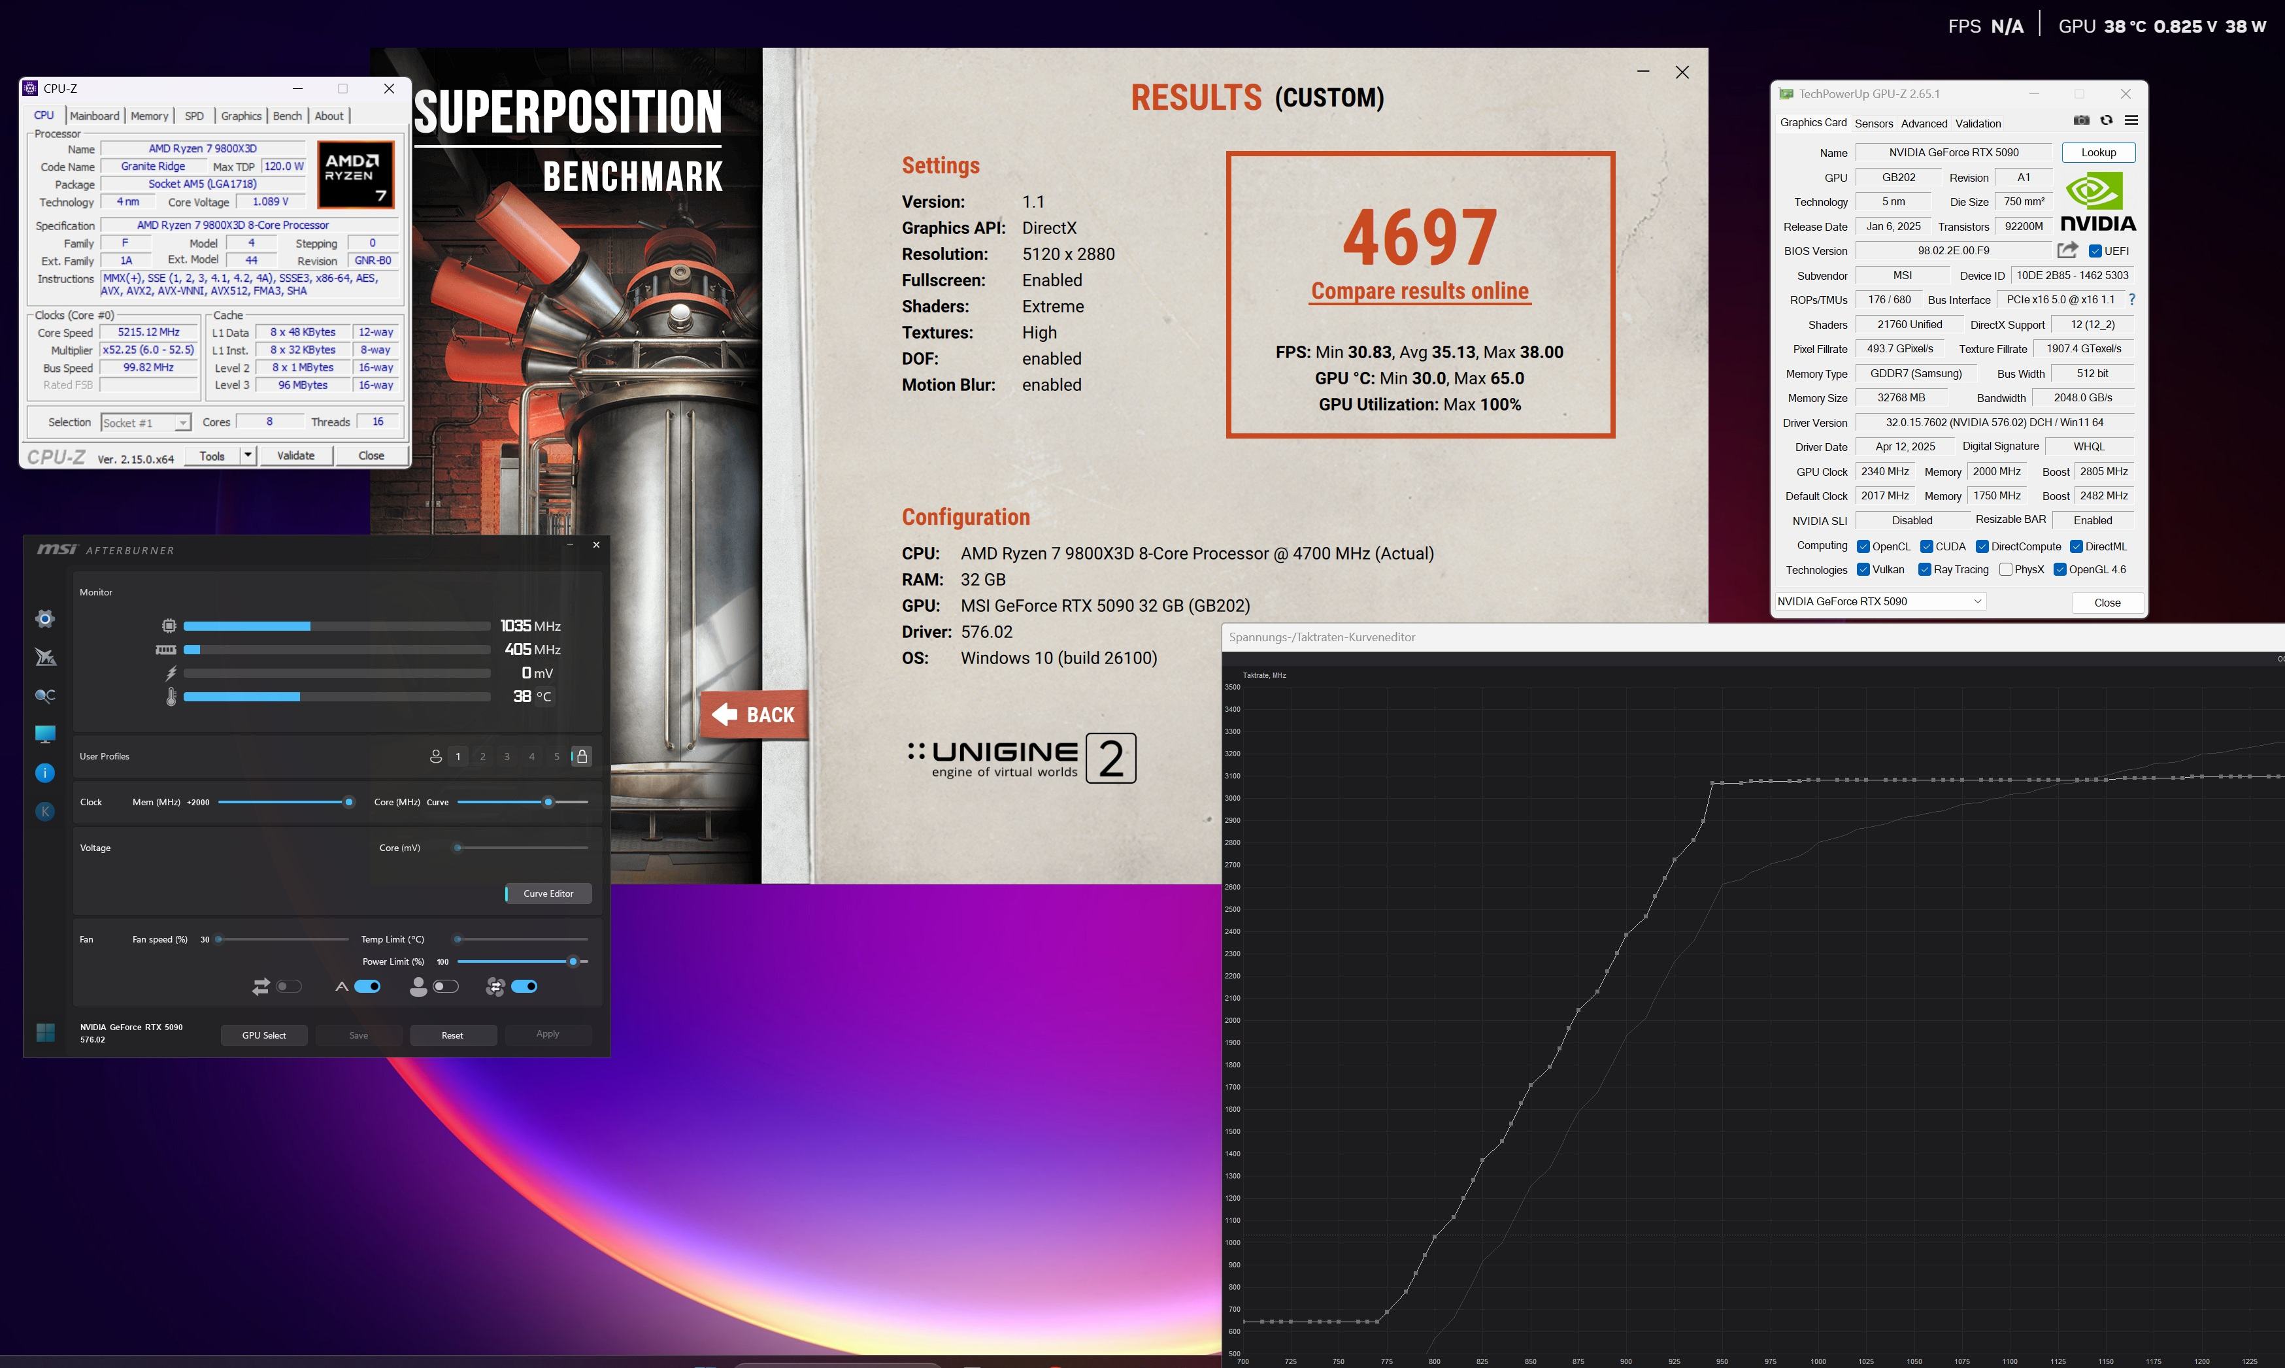Click the OC scanner magnifier icon

pyautogui.click(x=44, y=696)
